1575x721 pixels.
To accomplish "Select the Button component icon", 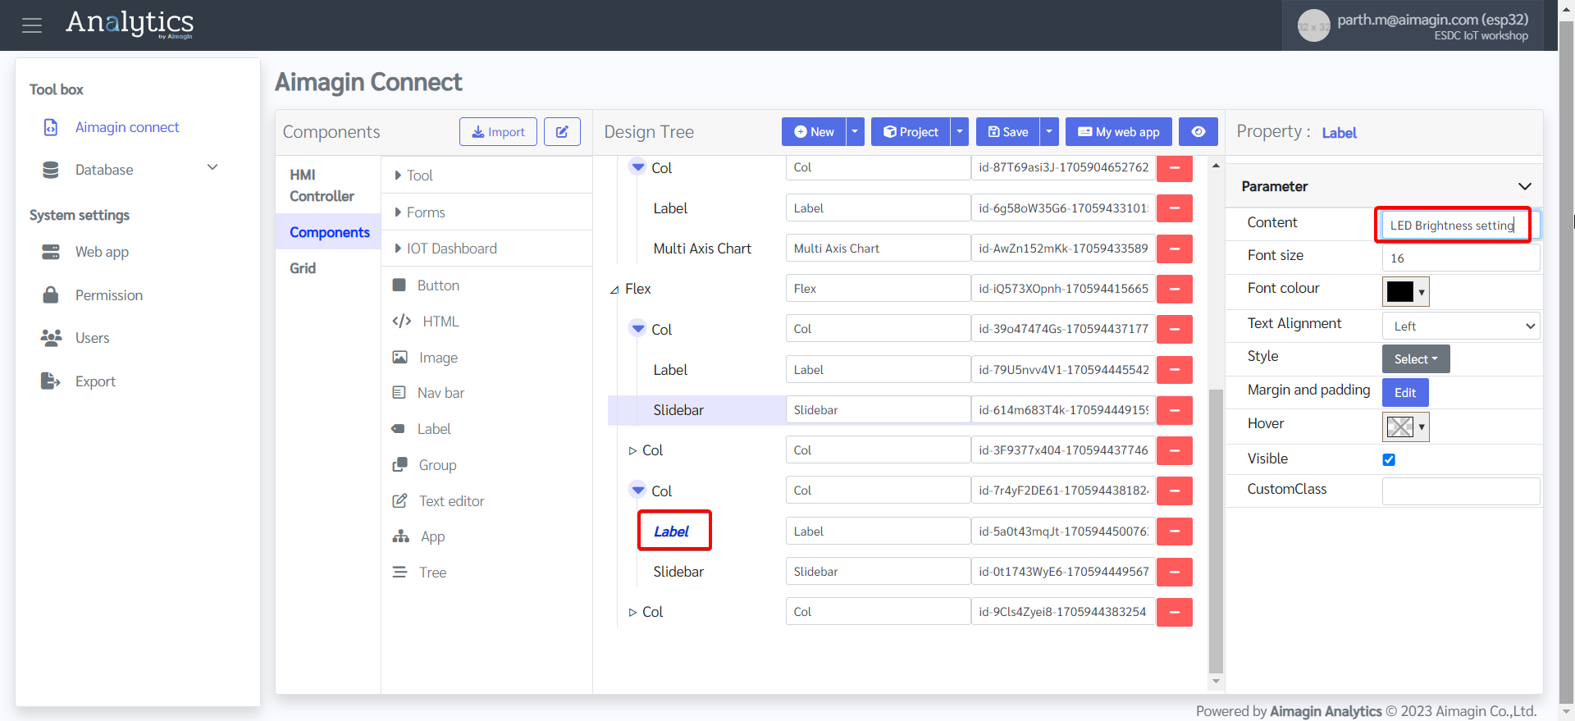I will [399, 285].
